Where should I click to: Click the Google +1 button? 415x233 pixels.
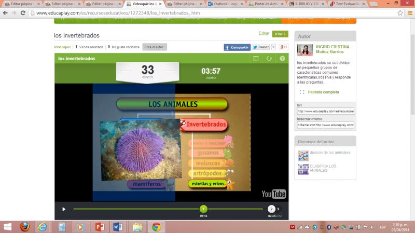pyautogui.click(x=283, y=47)
